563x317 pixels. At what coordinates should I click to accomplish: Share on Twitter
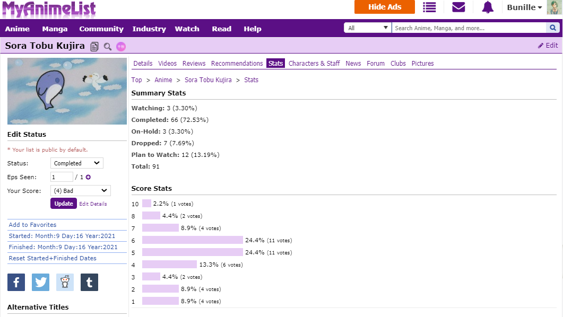click(40, 282)
